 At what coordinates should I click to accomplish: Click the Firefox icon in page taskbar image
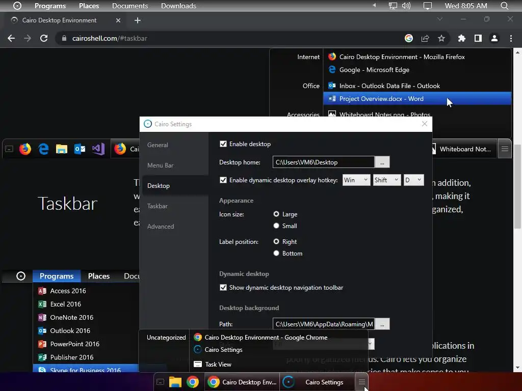click(x=25, y=149)
